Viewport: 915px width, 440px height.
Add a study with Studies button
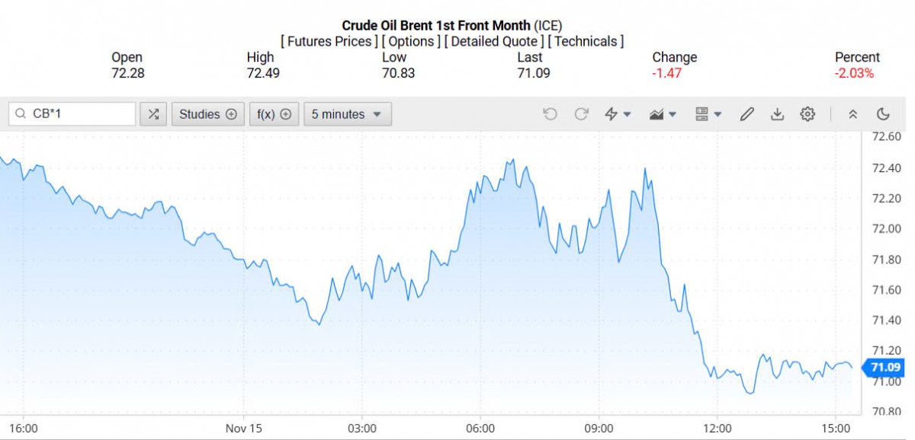pos(208,114)
